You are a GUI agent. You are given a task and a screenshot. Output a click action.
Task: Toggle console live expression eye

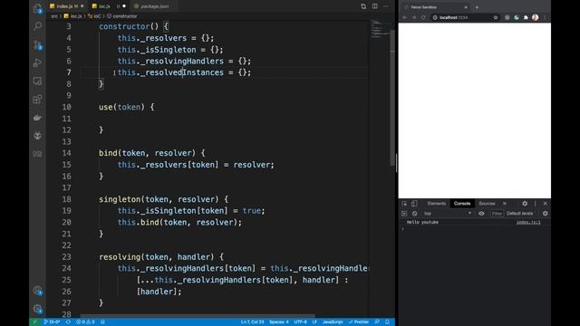tap(481, 214)
